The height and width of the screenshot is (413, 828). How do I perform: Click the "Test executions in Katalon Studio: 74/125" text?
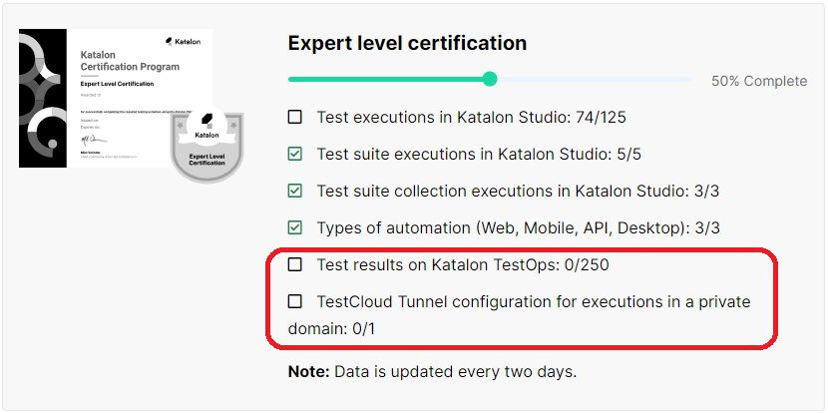coord(471,118)
